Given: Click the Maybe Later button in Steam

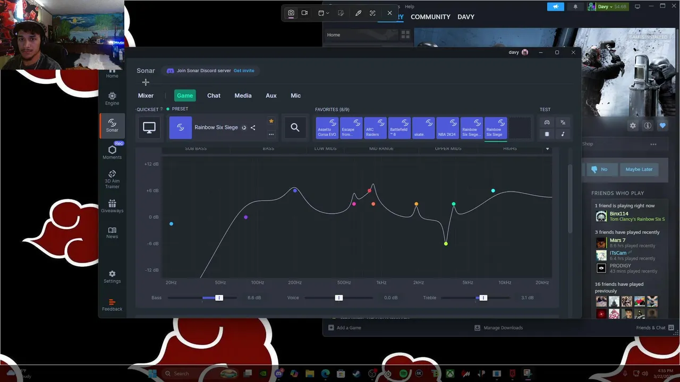Looking at the screenshot, I should (639, 169).
